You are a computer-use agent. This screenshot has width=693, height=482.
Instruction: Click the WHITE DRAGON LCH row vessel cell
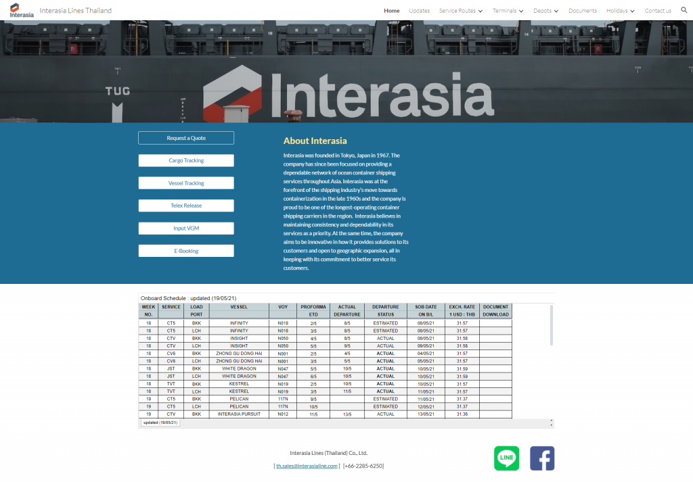tap(239, 376)
